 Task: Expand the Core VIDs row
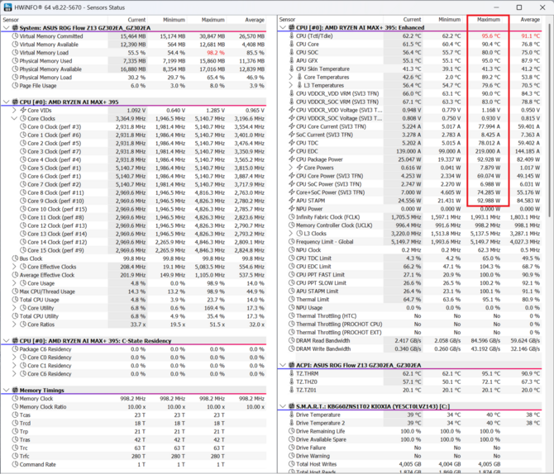tap(14, 110)
